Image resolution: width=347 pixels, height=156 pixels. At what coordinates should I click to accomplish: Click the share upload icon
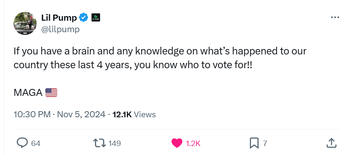tap(331, 143)
